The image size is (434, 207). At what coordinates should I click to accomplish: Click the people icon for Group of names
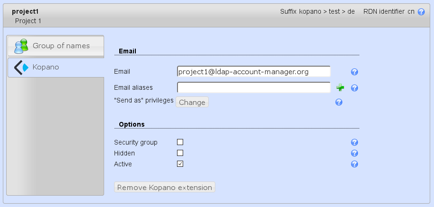[21, 46]
